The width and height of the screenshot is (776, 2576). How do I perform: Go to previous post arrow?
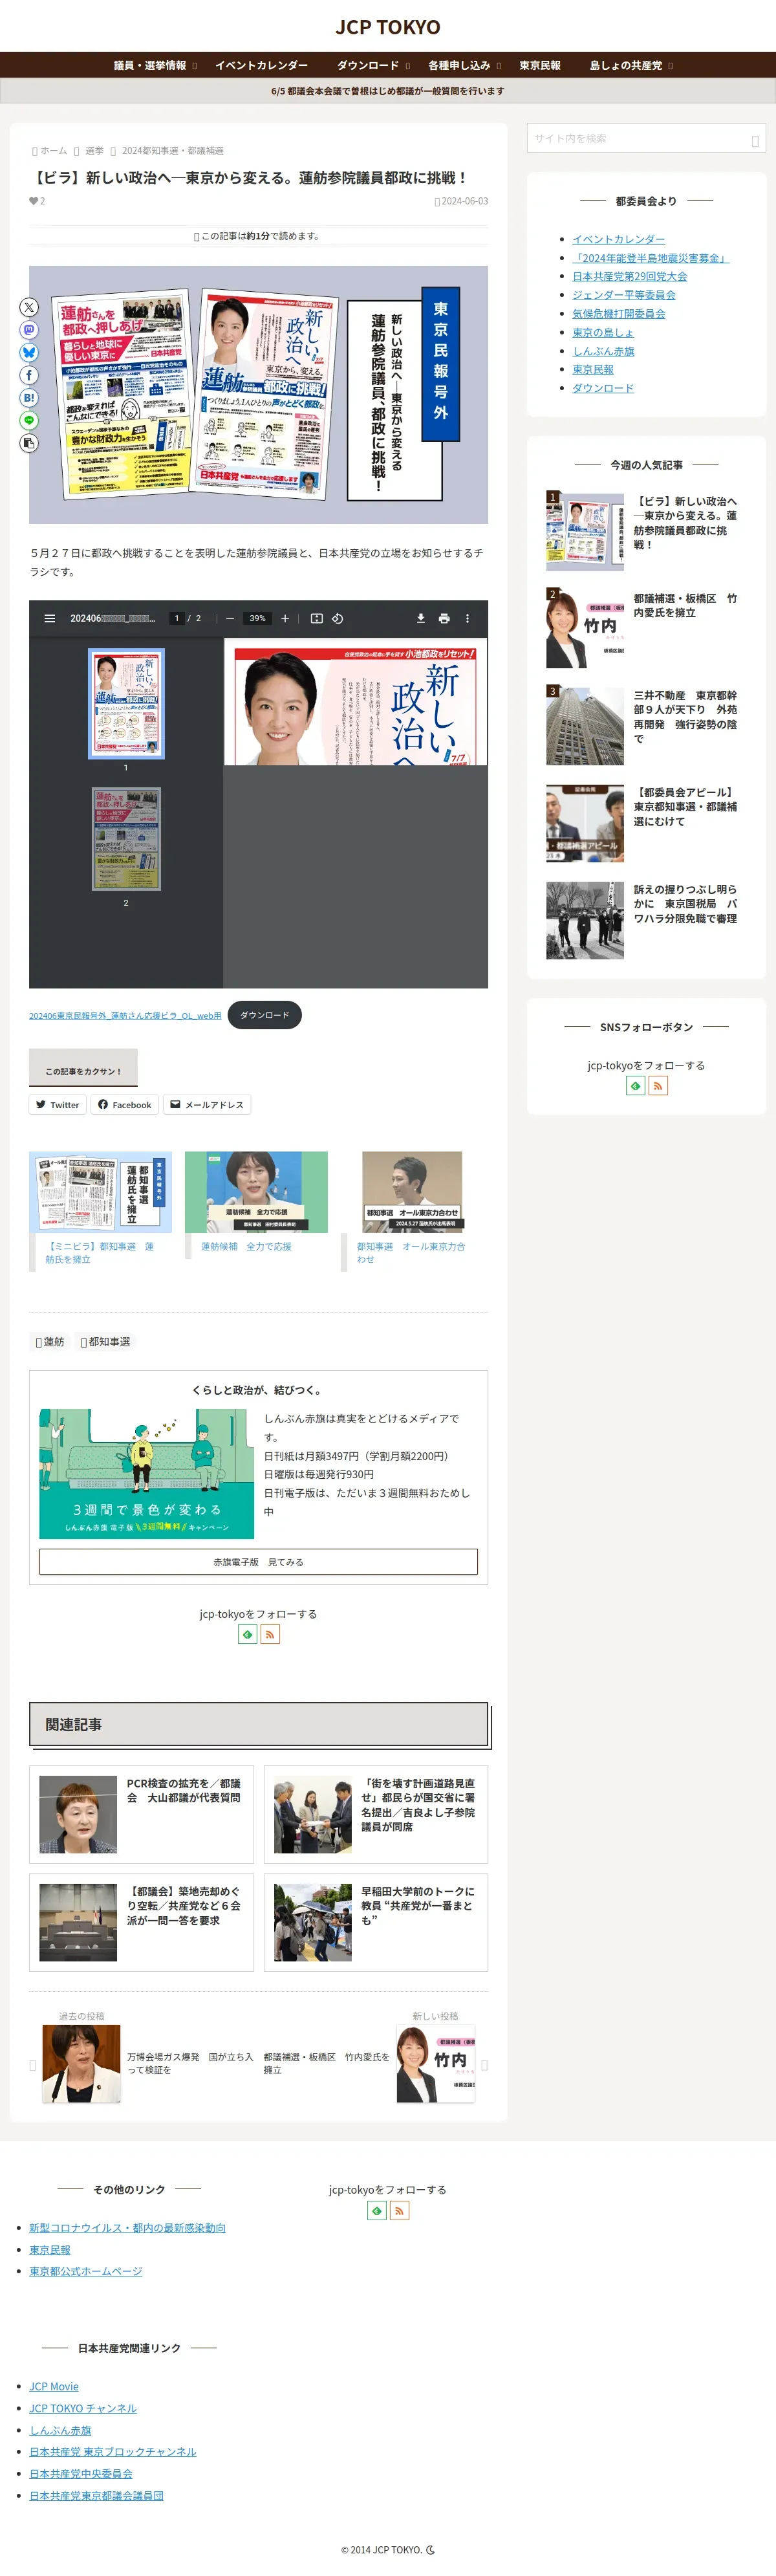[33, 2065]
